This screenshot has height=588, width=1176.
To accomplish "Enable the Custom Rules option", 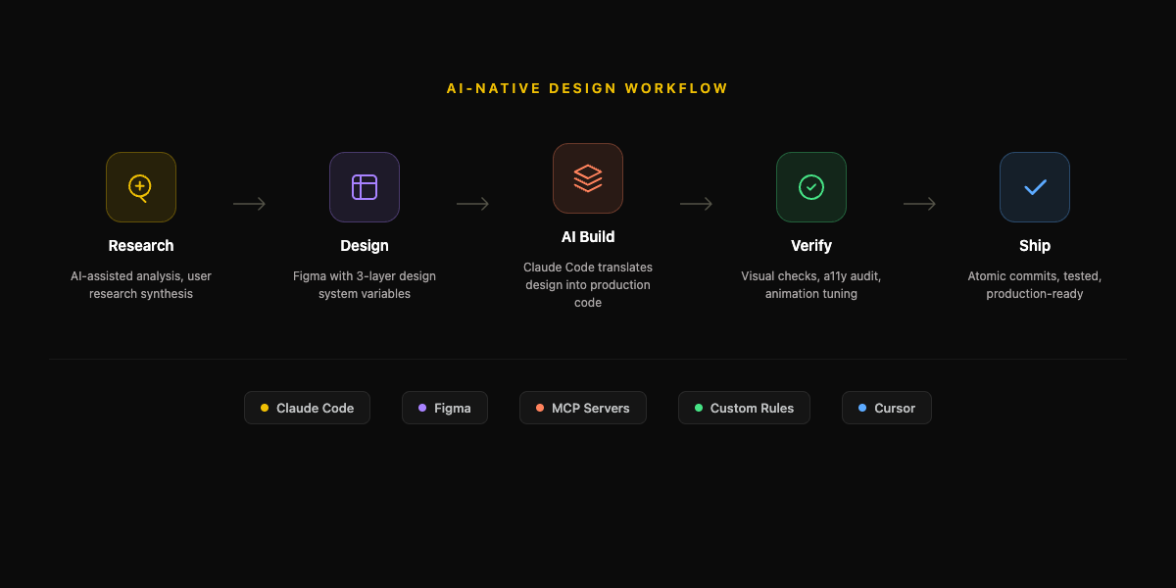I will [744, 408].
